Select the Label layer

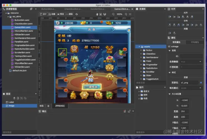coord(20,102)
